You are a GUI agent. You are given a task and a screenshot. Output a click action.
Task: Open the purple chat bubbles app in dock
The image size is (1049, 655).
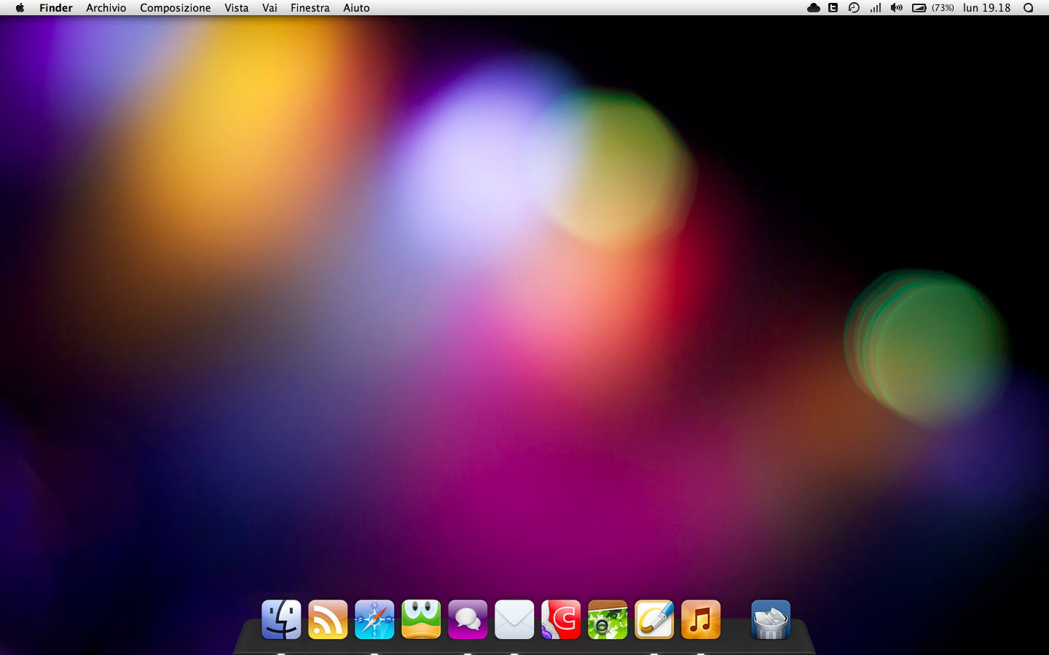[x=468, y=619]
